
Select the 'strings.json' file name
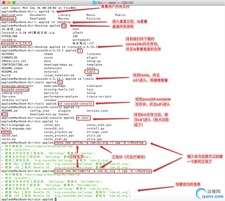97,132
